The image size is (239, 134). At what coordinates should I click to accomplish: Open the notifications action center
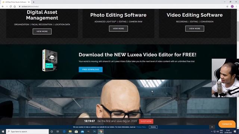(235, 131)
